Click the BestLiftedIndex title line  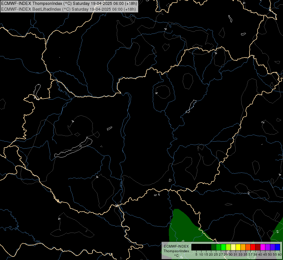(69, 9)
